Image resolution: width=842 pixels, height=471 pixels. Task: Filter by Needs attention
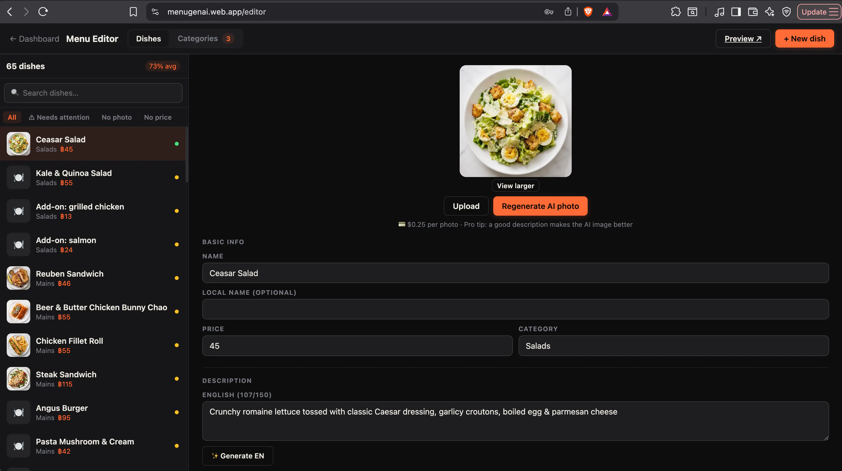59,117
